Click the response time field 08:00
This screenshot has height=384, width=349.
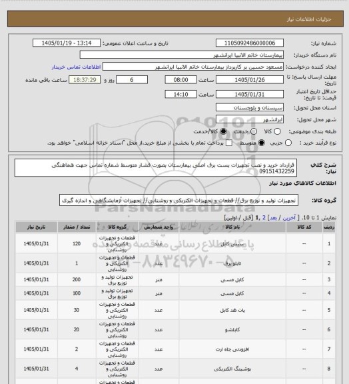point(181,80)
